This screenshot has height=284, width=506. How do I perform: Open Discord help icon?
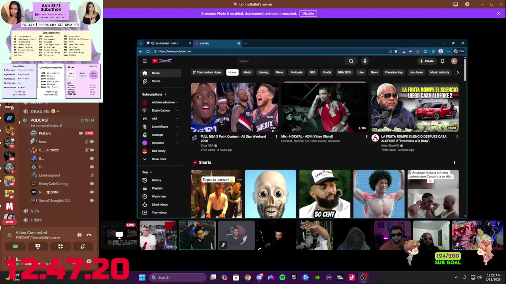(x=467, y=4)
